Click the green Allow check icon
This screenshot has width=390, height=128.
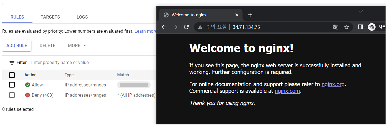click(x=27, y=85)
